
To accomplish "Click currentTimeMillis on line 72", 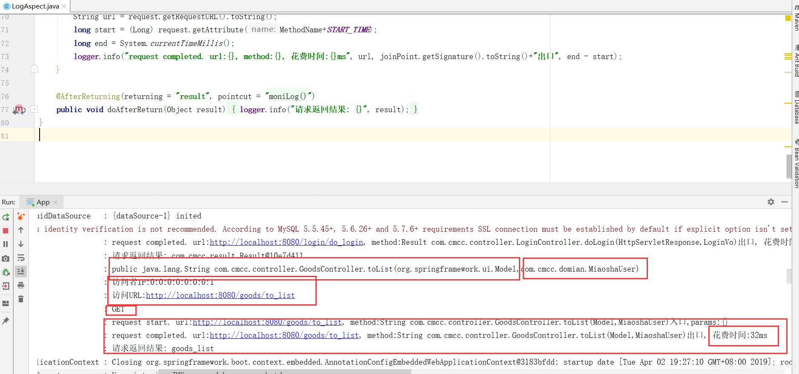I will tap(186, 43).
